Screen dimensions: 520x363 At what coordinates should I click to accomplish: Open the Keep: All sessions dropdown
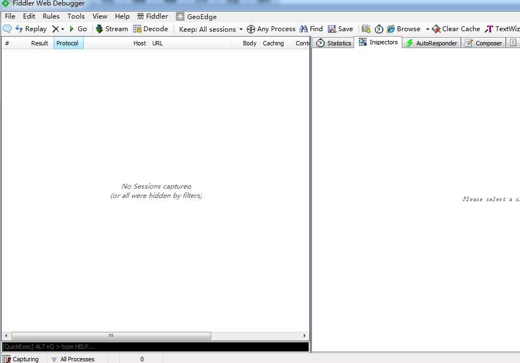pyautogui.click(x=211, y=29)
